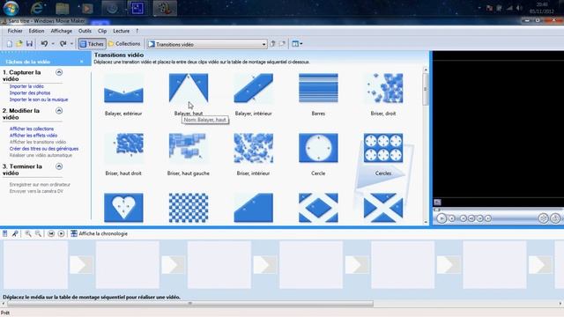Select the Barres transition
This screenshot has height=317, width=564.
[x=318, y=88]
